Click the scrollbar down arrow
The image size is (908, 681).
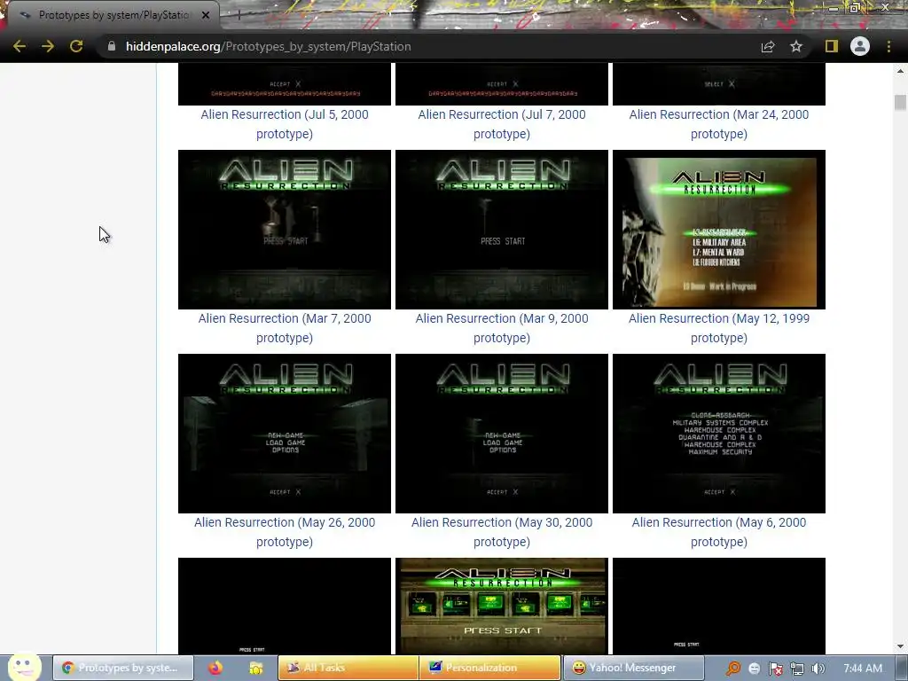point(900,646)
